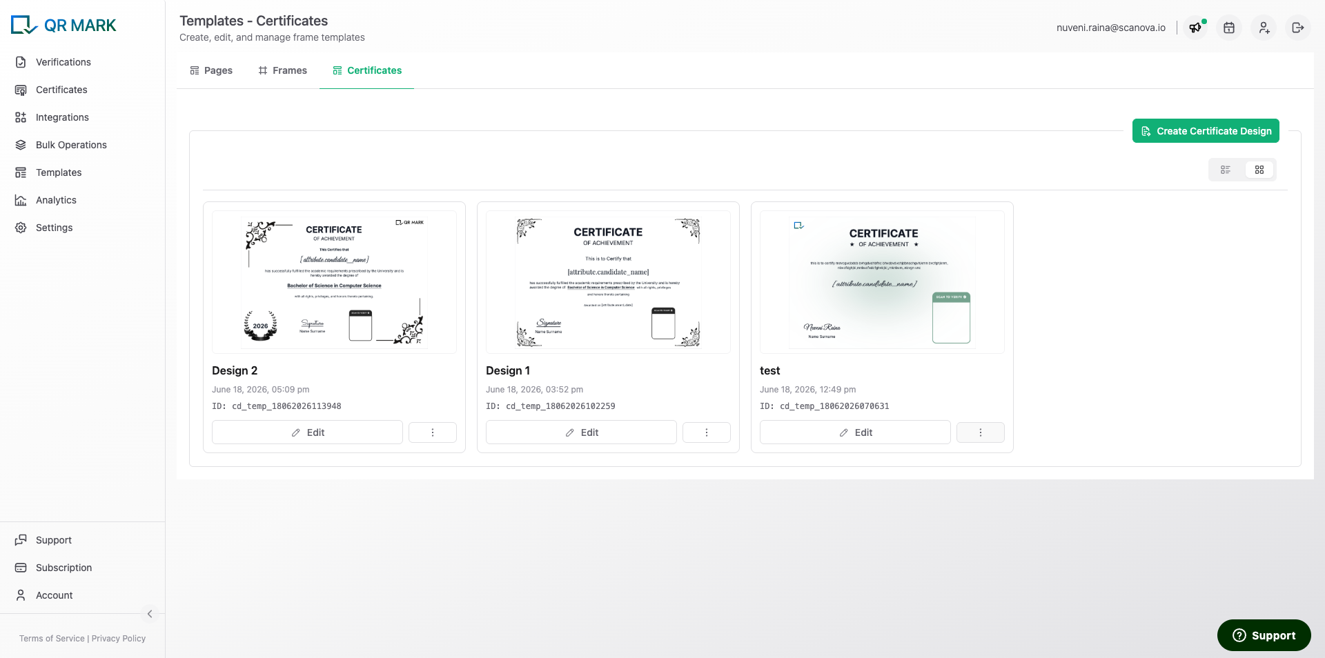The image size is (1325, 658).
Task: Switch to list view layout
Action: (1226, 170)
